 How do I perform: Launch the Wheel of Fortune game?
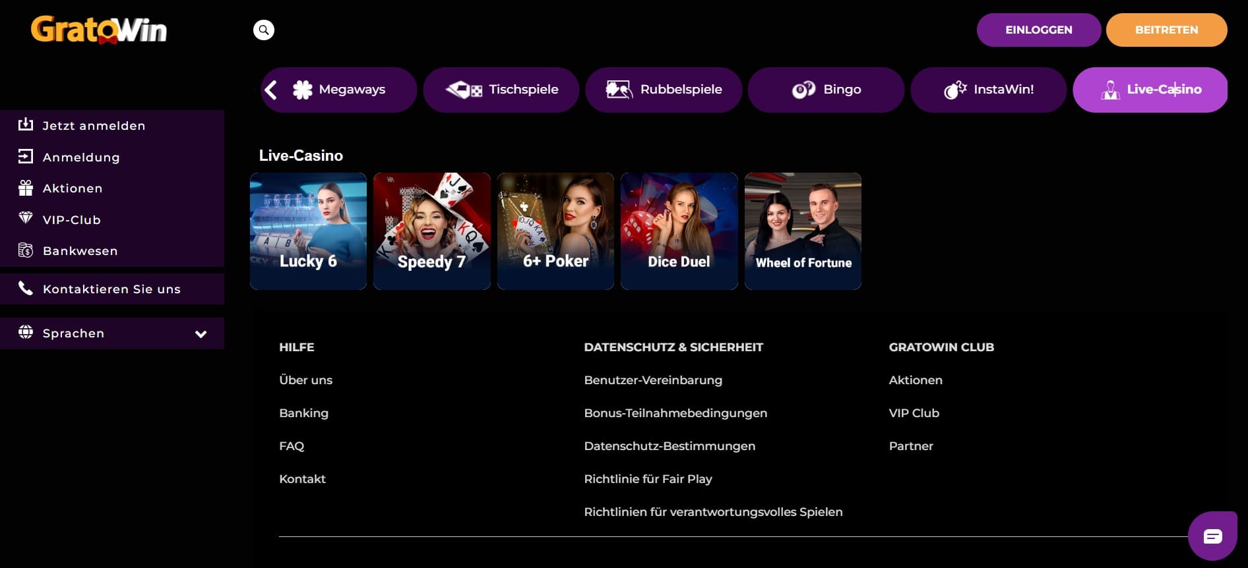pyautogui.click(x=803, y=231)
